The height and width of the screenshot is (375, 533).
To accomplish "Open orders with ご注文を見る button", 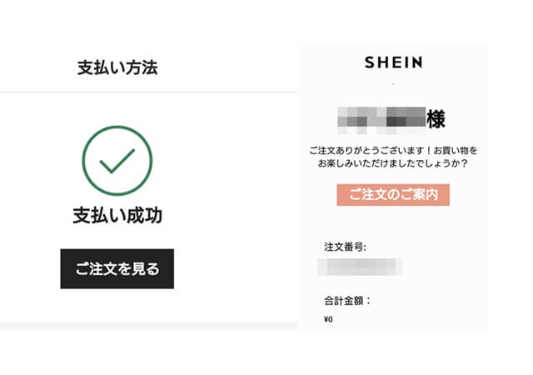I will coord(117,269).
